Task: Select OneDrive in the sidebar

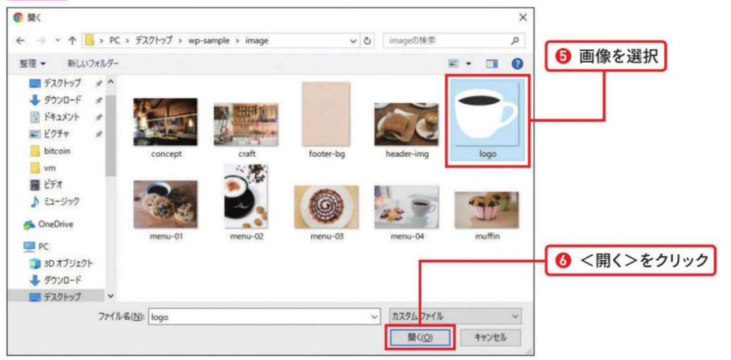Action: tap(54, 224)
